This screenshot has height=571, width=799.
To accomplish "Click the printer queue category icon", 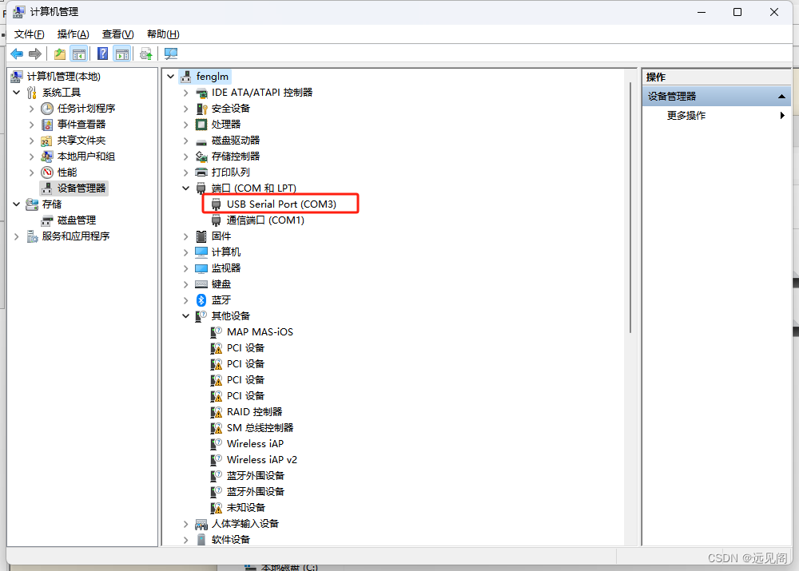I will pos(201,172).
